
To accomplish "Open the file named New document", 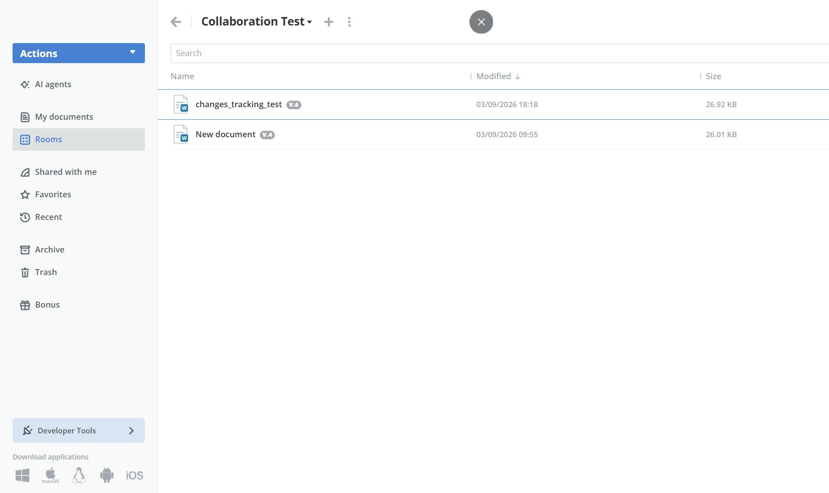I will click(226, 134).
